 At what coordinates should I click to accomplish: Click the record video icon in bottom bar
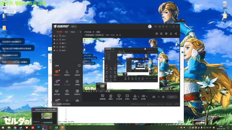pos(154,97)
